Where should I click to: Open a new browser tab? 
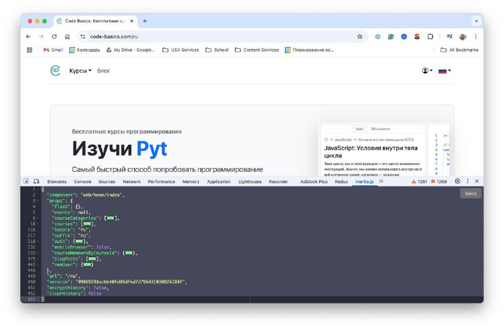(x=145, y=21)
